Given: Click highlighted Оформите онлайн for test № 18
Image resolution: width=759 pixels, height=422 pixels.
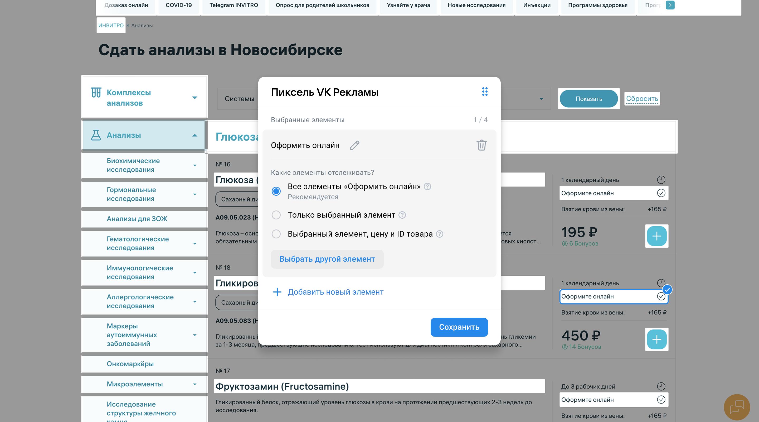Looking at the screenshot, I should tap(614, 296).
